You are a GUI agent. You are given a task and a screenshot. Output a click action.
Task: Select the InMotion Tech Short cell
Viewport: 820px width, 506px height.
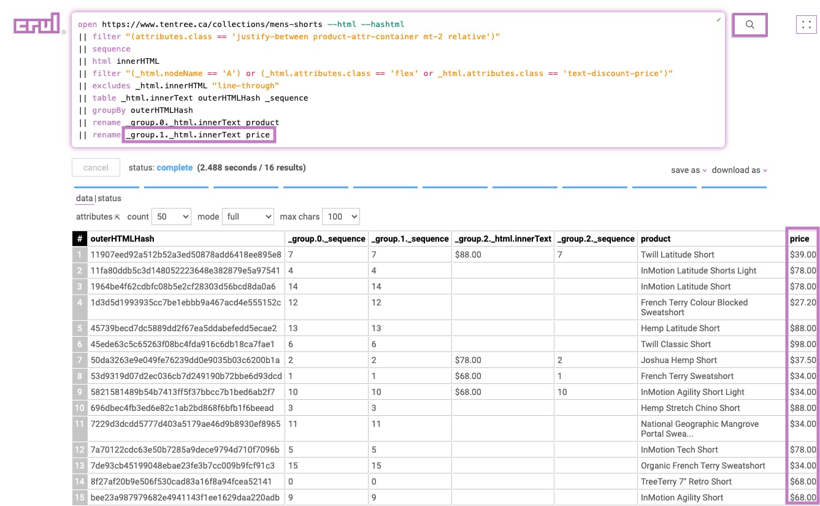[x=712, y=450]
